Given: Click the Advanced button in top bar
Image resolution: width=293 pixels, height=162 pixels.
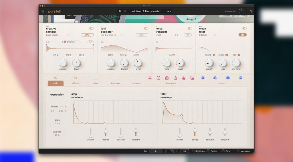Looking at the screenshot, I should point(230,11).
